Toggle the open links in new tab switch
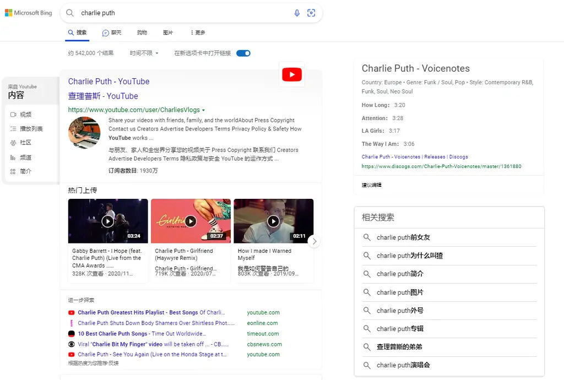The width and height of the screenshot is (564, 380). (243, 53)
